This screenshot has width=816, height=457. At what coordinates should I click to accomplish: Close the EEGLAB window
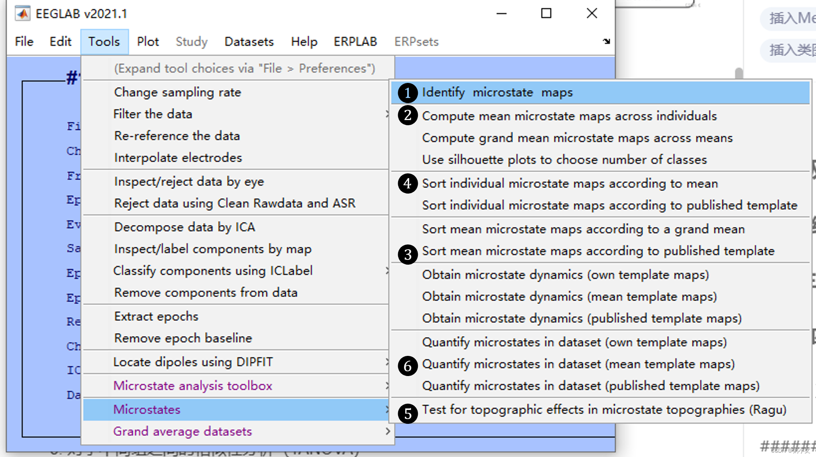592,13
